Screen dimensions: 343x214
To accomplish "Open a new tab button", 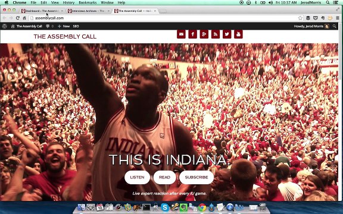I will click(163, 11).
